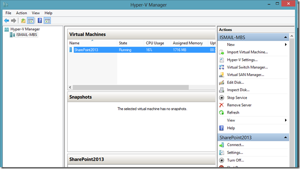Collapse the ISMAIL-MBS actions section
Screen dimensions: 300x169
pos(286,37)
